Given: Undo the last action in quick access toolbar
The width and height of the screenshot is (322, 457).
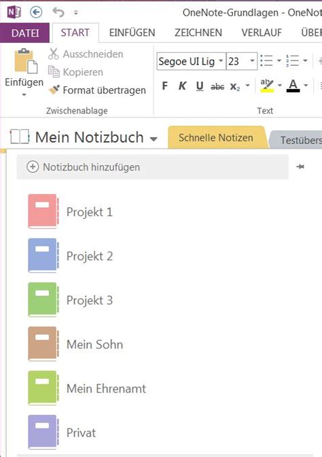Looking at the screenshot, I should (x=58, y=12).
